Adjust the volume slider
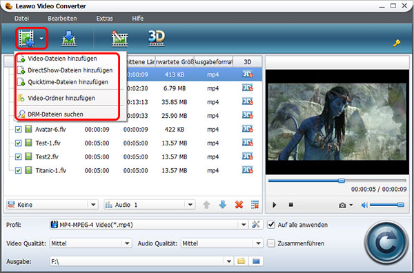Screen dimensions: 414x273 coord(387,205)
